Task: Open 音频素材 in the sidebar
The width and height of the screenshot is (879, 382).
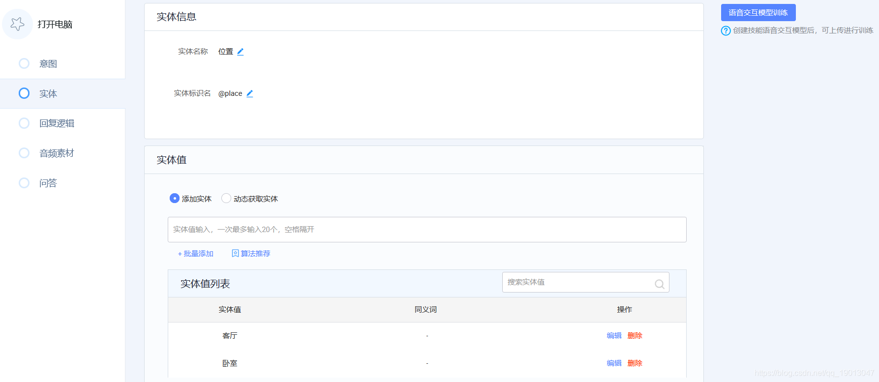Action: pyautogui.click(x=57, y=153)
